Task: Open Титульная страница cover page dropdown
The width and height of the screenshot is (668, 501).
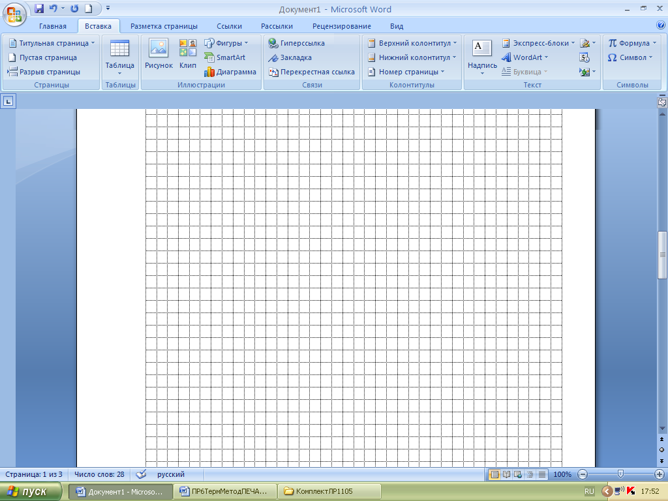Action: tap(52, 43)
